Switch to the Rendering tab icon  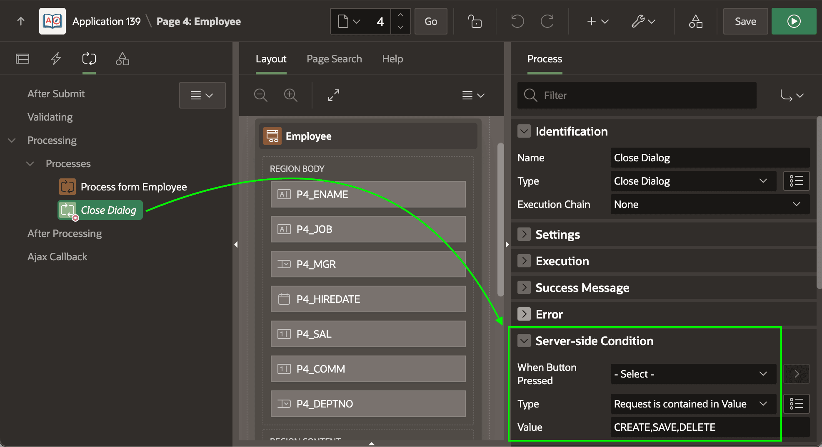coord(22,59)
